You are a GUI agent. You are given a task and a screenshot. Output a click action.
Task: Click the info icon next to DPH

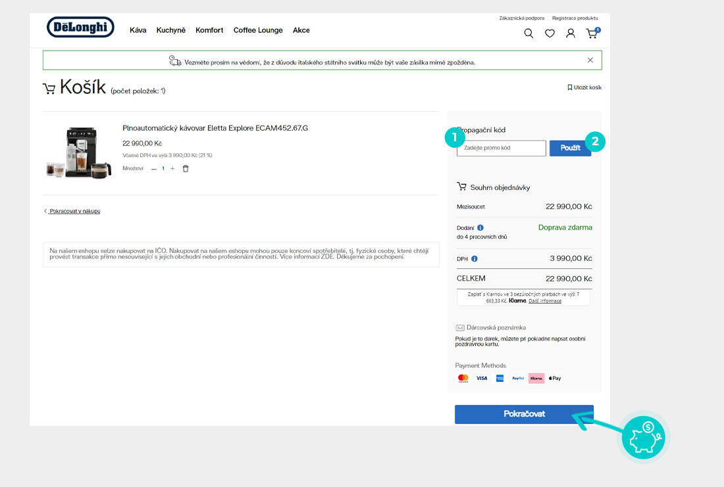(475, 259)
